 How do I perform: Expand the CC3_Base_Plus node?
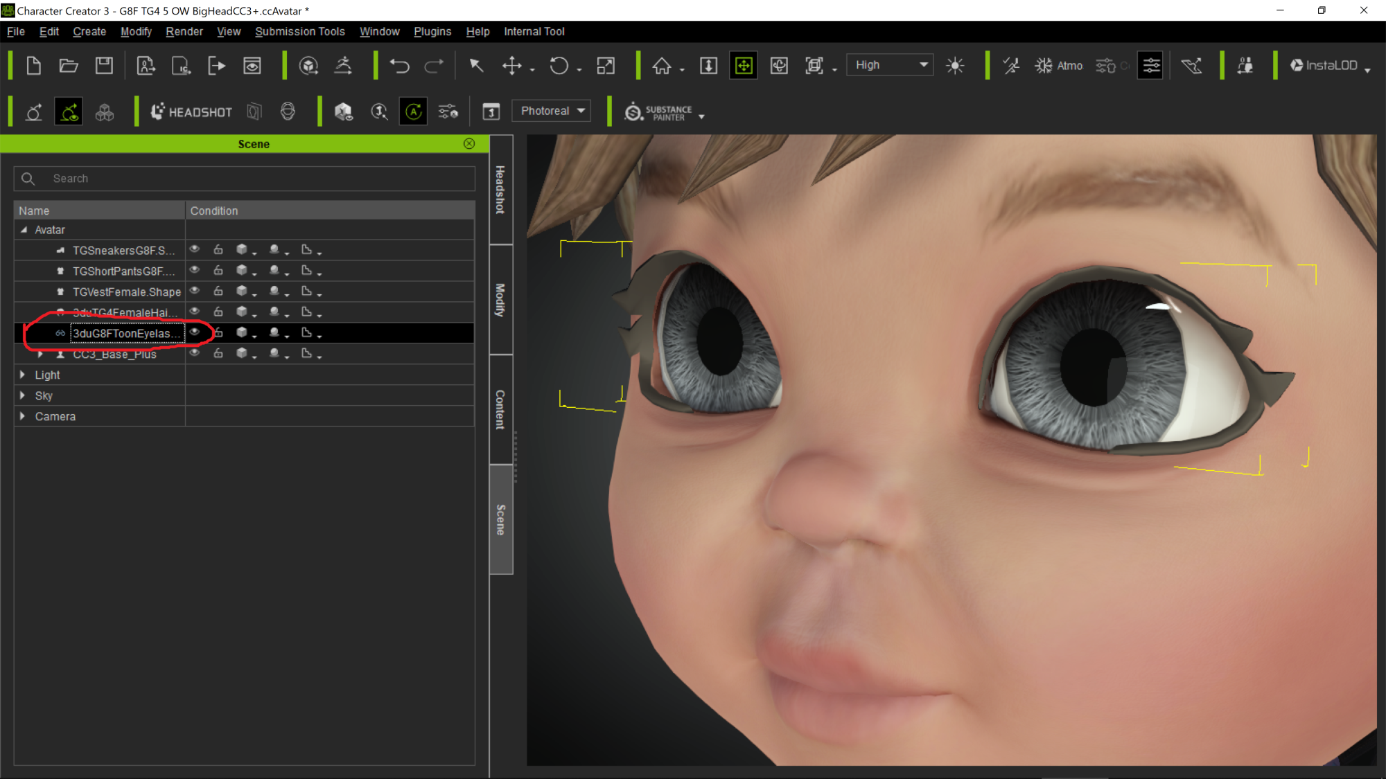pos(40,354)
